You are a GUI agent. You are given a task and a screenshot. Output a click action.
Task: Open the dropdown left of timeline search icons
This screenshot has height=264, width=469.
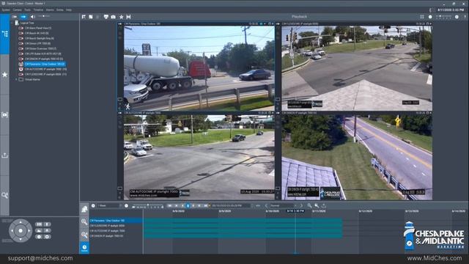(283, 205)
